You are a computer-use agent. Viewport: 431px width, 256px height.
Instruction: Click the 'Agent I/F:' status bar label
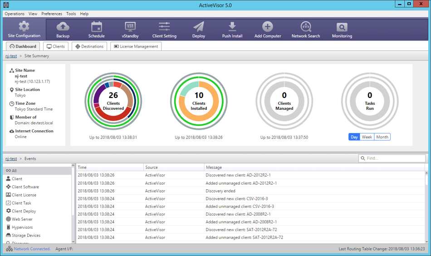click(x=64, y=249)
